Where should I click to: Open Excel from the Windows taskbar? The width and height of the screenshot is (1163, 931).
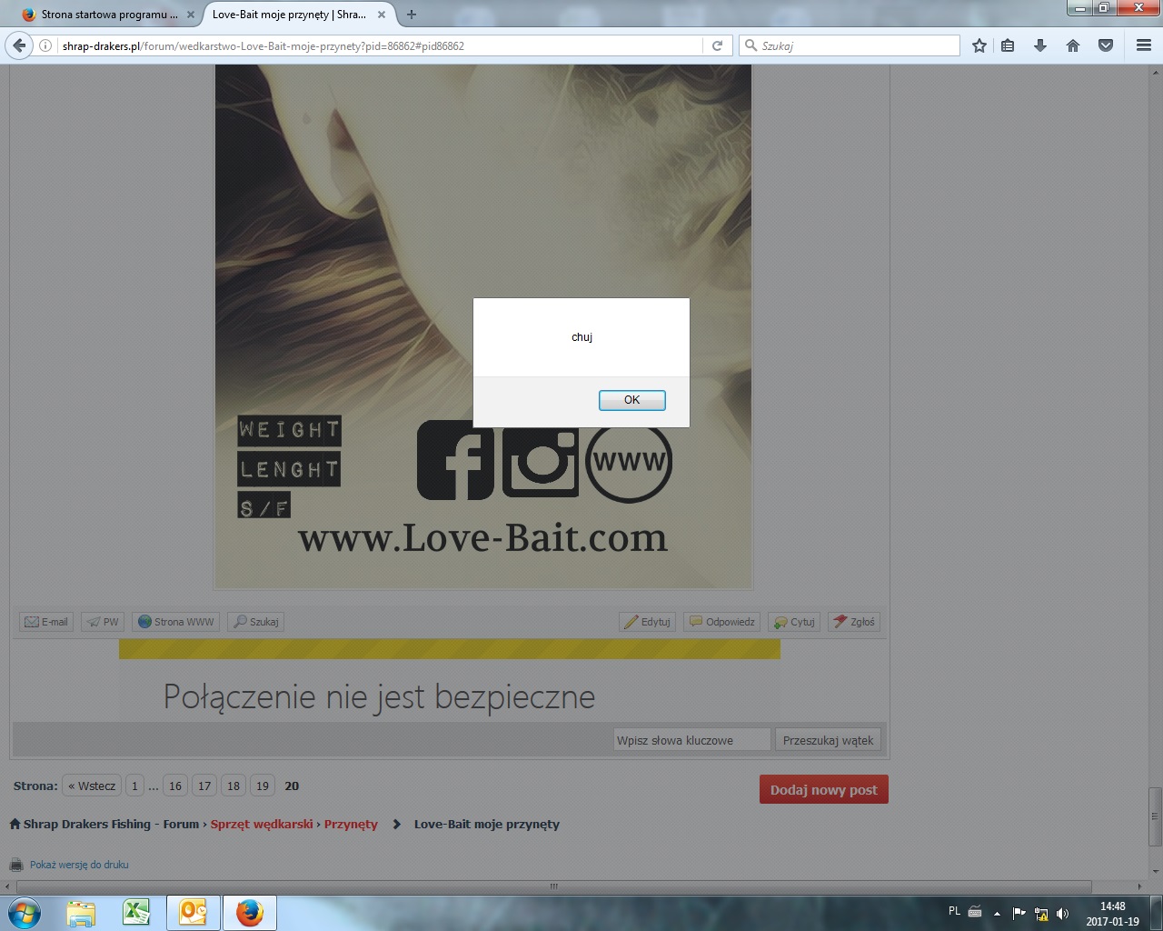click(137, 912)
